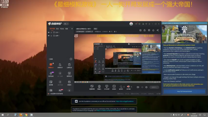Add camera source 摄像头
Viewport: 208px width, 117px height.
coord(99,87)
